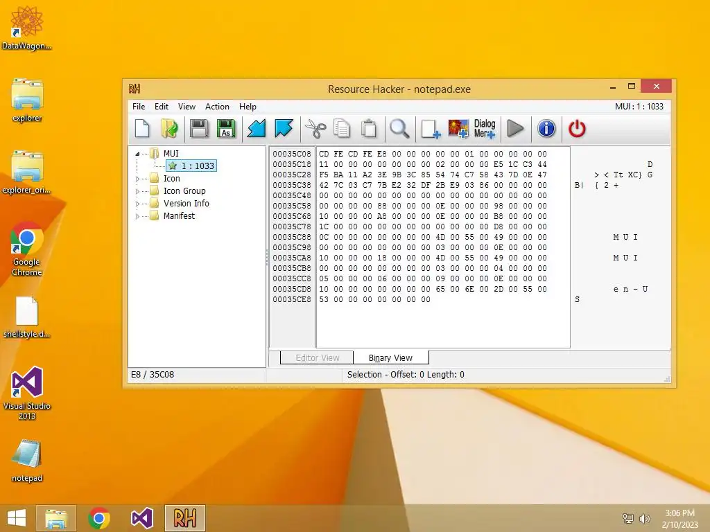Image resolution: width=710 pixels, height=532 pixels.
Task: Click the Selection Offset status text
Action: pyautogui.click(x=406, y=375)
